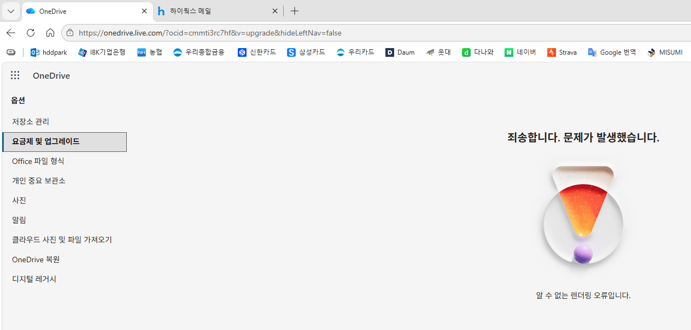
Task: Click the 알 수 없는 렌더링 오류입니다. message
Action: (583, 296)
